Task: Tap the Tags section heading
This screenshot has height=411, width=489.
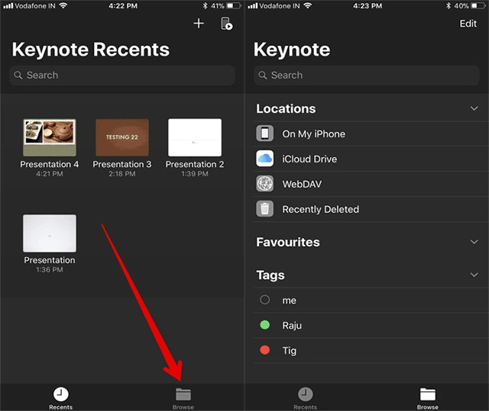Action: pyautogui.click(x=270, y=275)
